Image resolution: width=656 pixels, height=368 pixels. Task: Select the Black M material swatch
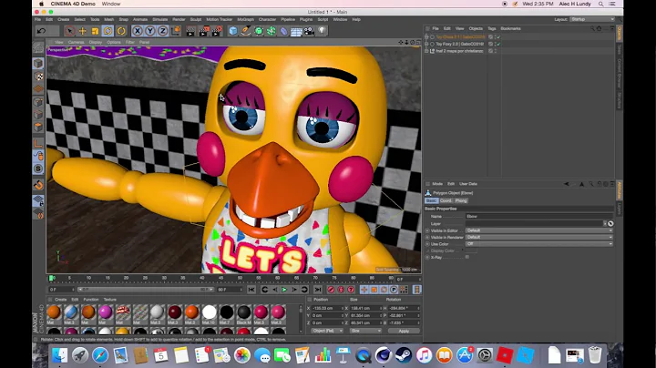click(x=244, y=312)
